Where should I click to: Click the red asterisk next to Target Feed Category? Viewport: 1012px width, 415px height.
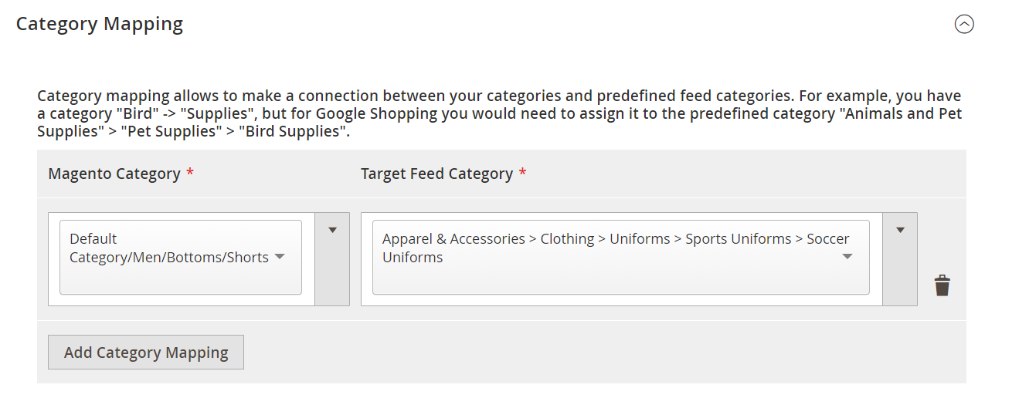pyautogui.click(x=522, y=173)
